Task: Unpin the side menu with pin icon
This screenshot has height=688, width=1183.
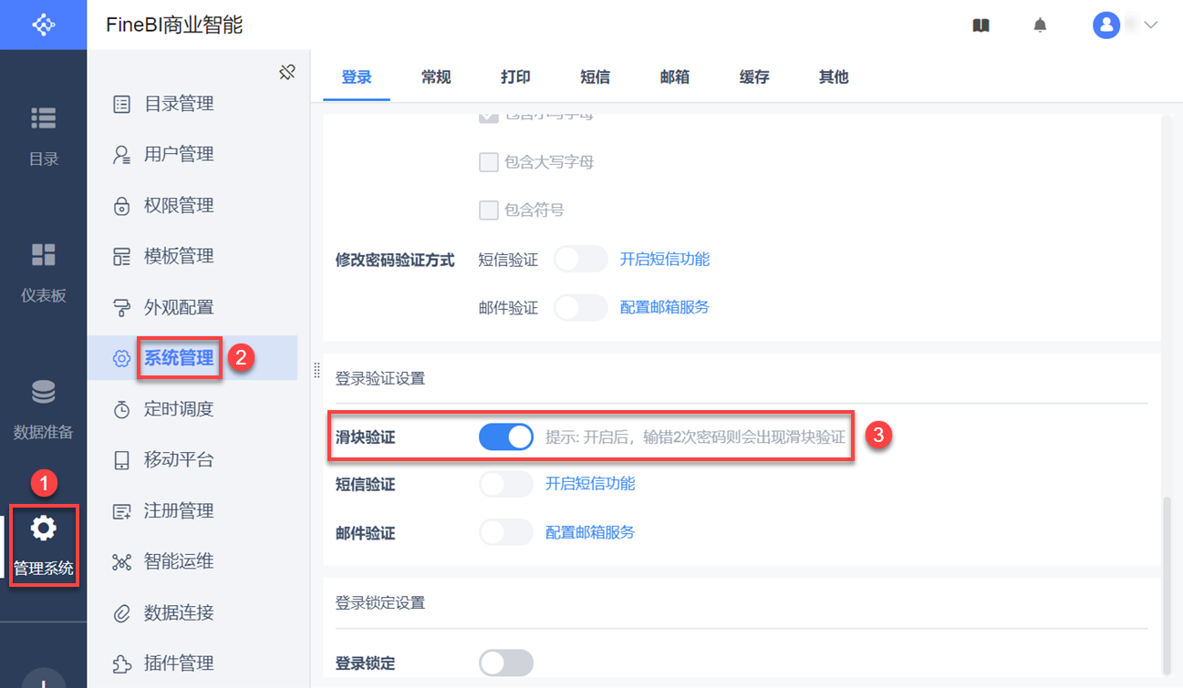Action: coord(287,72)
